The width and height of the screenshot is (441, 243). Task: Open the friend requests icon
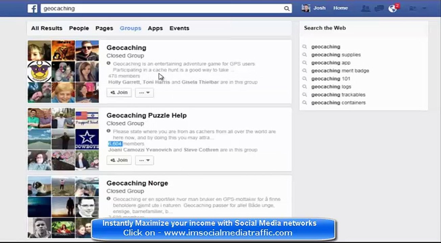365,8
